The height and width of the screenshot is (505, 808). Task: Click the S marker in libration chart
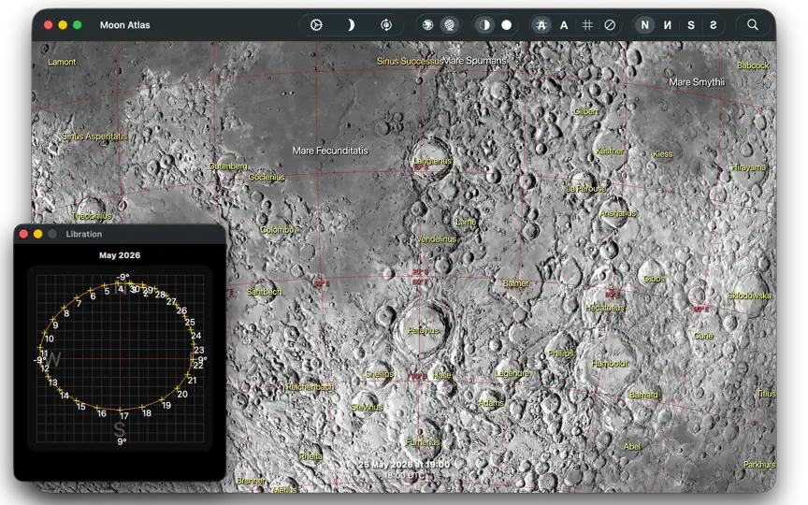[120, 428]
